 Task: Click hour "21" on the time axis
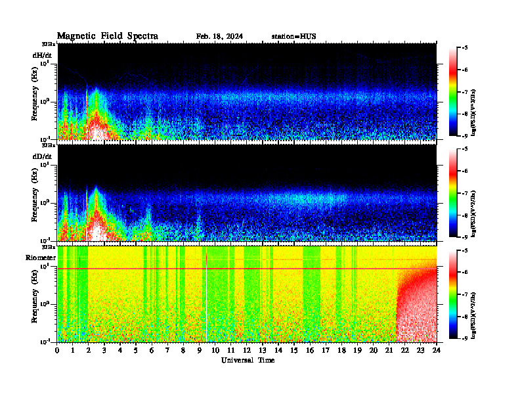pyautogui.click(x=389, y=350)
